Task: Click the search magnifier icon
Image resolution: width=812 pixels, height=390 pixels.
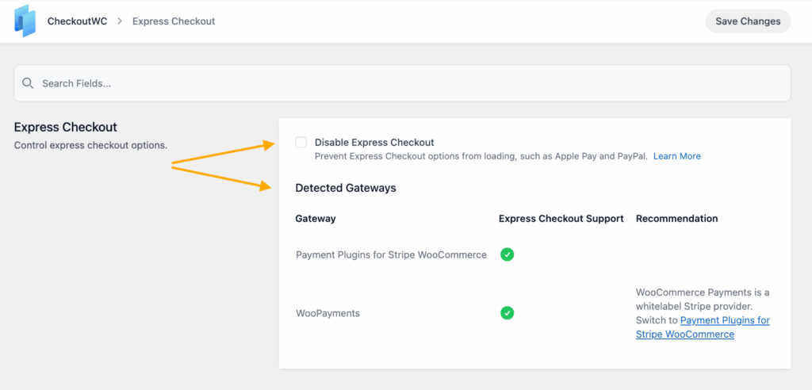Action: click(28, 83)
